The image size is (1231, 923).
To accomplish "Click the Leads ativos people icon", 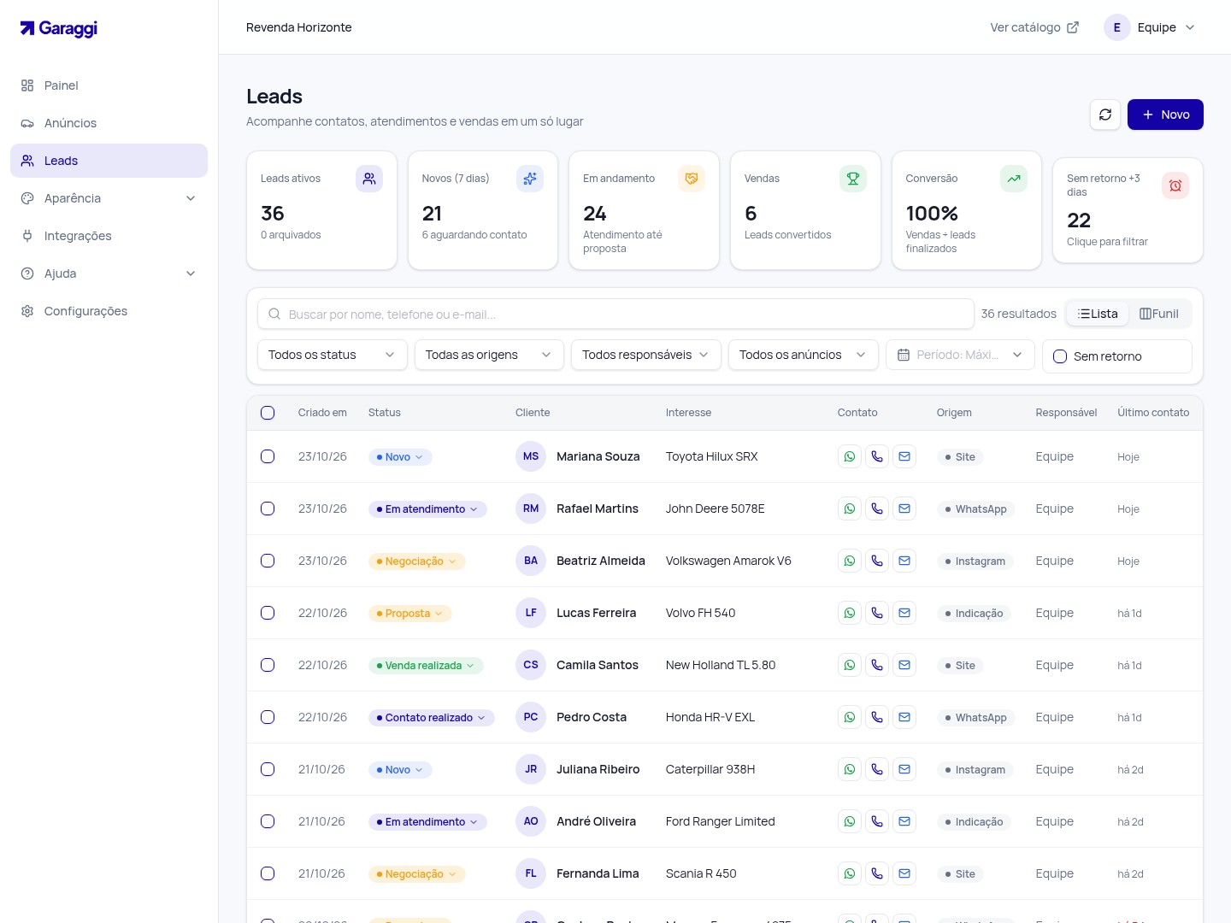I will pyautogui.click(x=369, y=179).
